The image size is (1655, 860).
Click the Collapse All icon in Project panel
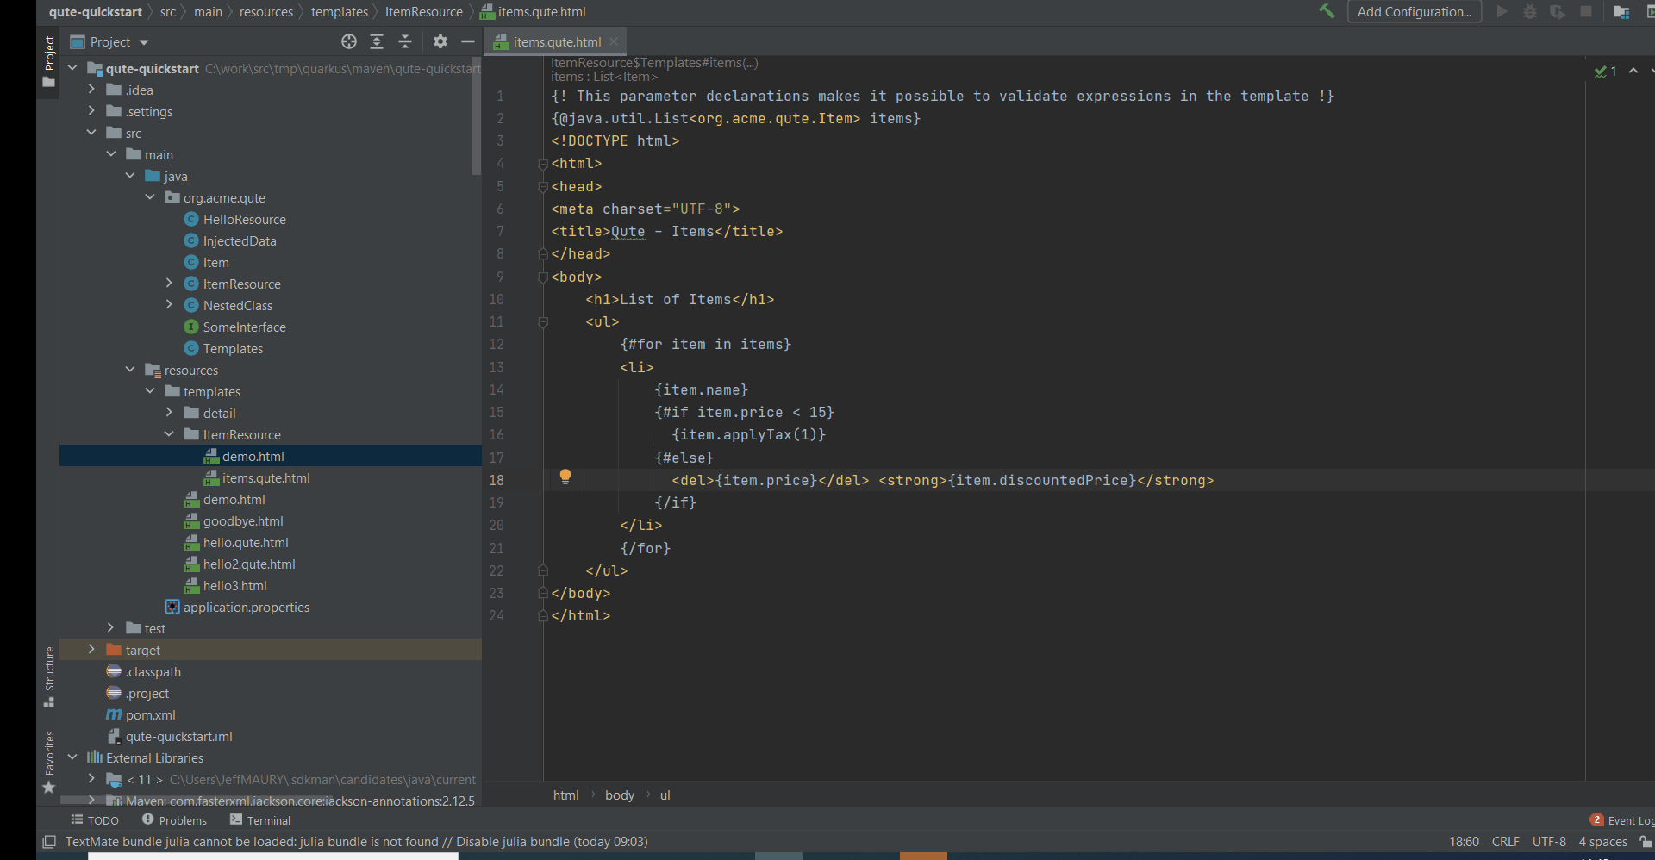click(x=404, y=41)
